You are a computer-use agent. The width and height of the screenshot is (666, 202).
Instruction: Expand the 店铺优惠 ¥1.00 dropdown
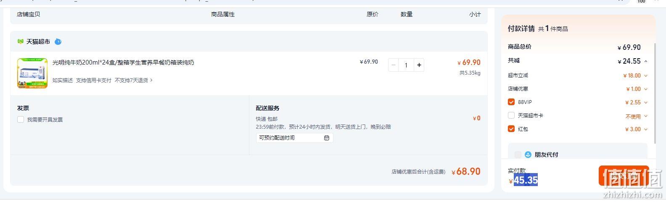tap(646, 89)
